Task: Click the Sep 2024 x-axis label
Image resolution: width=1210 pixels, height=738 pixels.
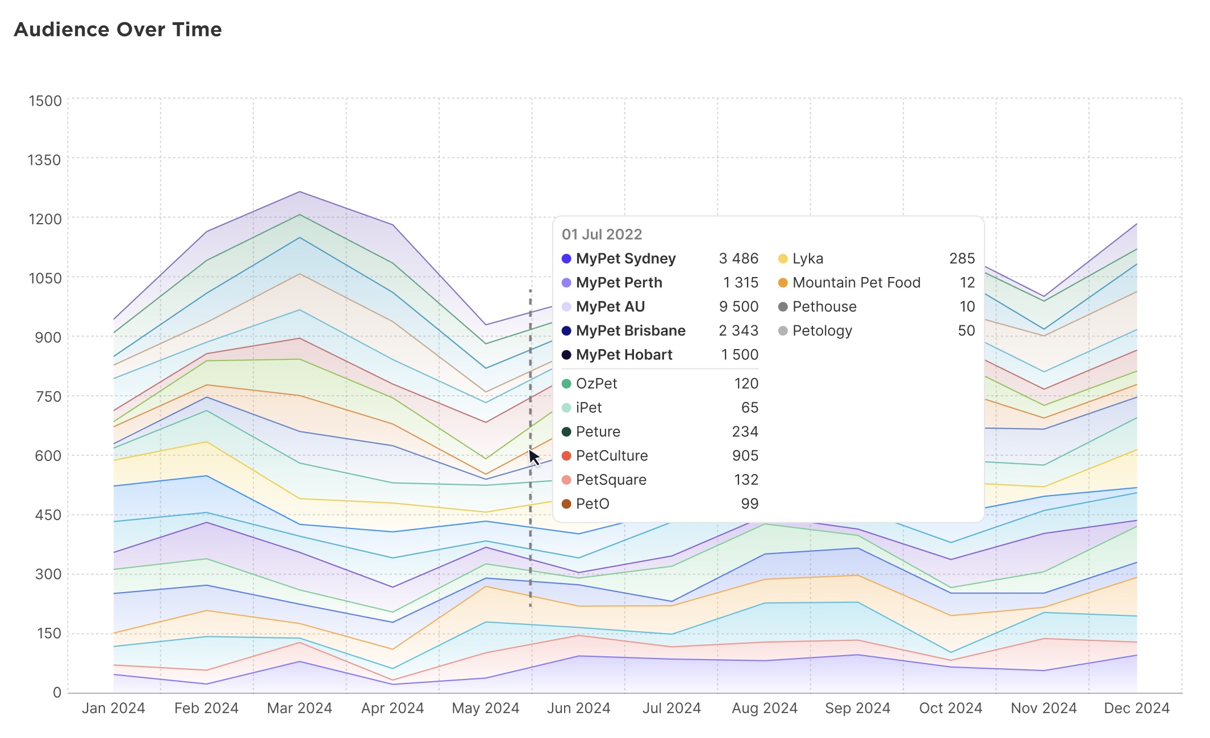Action: [858, 708]
